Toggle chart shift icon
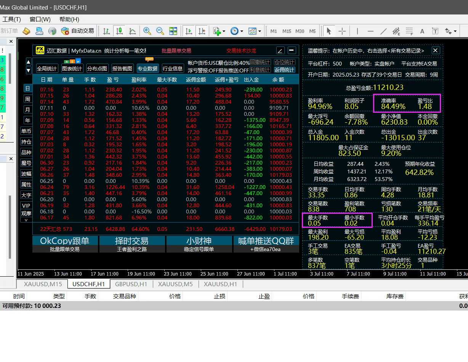The image size is (468, 362). (x=202, y=31)
